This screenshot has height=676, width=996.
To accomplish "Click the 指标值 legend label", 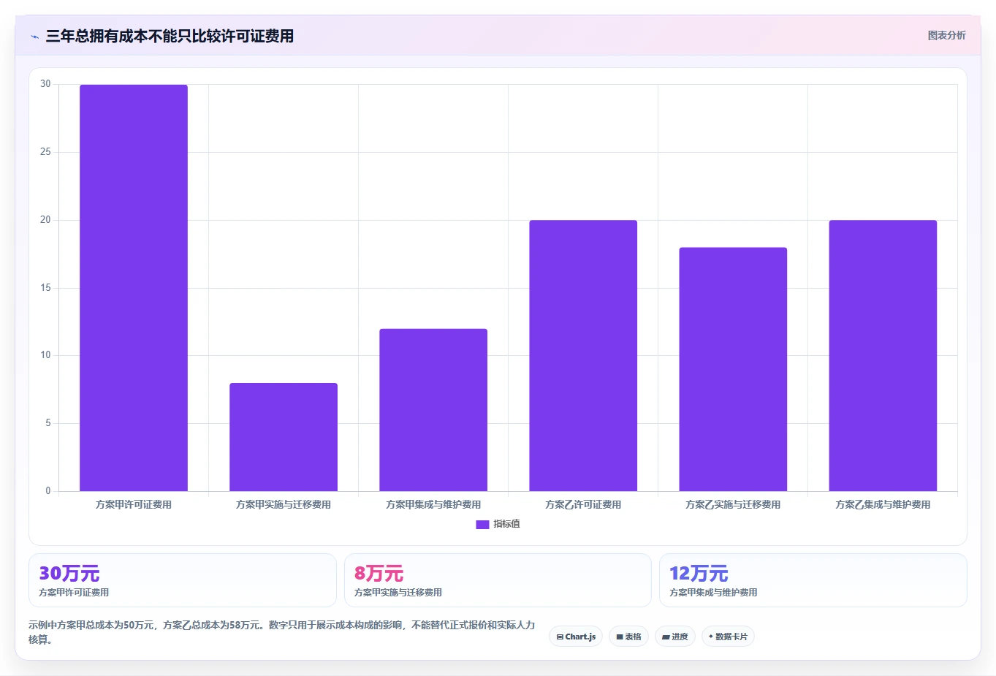I will click(x=506, y=524).
